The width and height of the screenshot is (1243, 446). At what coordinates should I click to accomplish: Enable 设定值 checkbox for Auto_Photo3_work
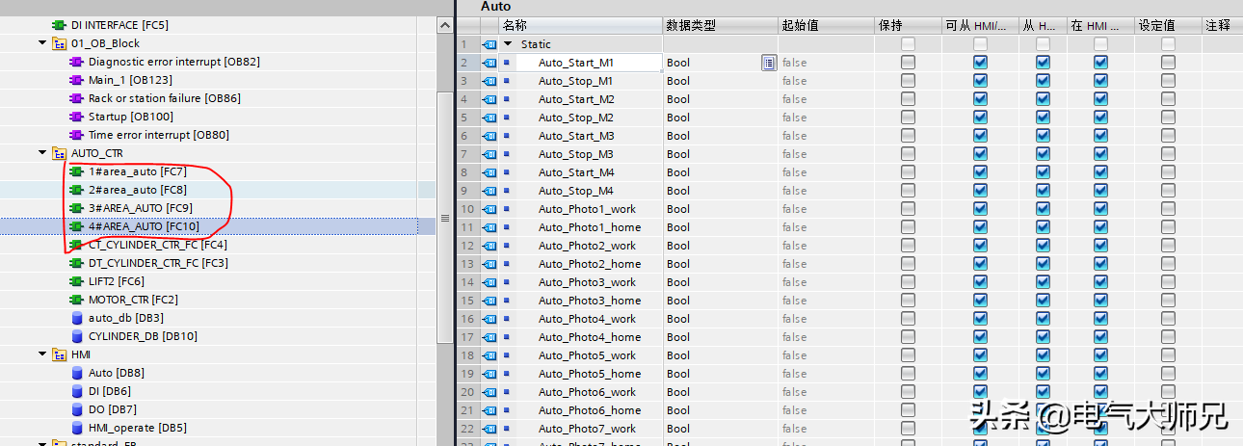[1168, 282]
